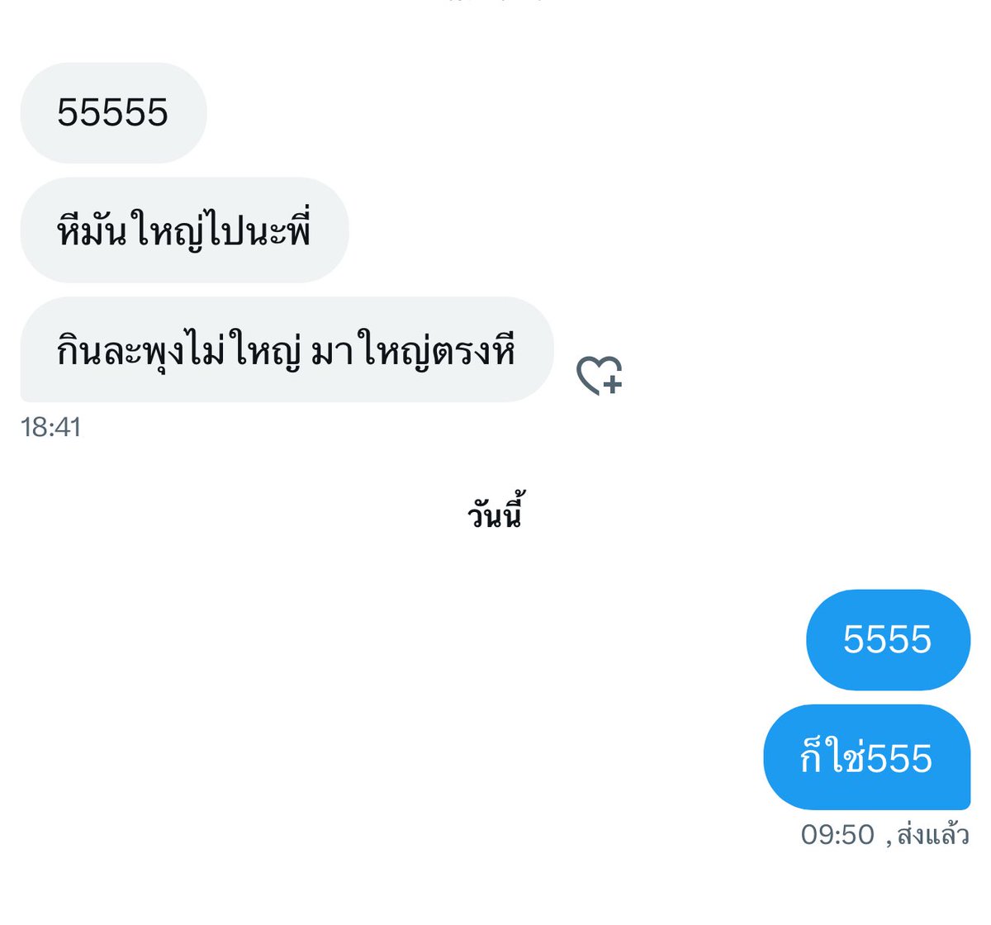Open reaction picker beside the third gray message
The height and width of the screenshot is (925, 991).
click(600, 376)
